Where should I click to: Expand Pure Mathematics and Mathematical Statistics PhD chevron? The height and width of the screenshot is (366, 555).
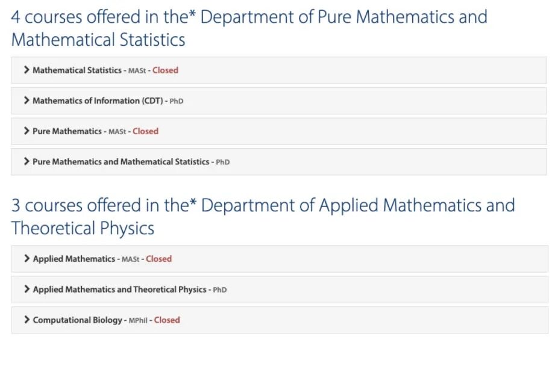[27, 161]
